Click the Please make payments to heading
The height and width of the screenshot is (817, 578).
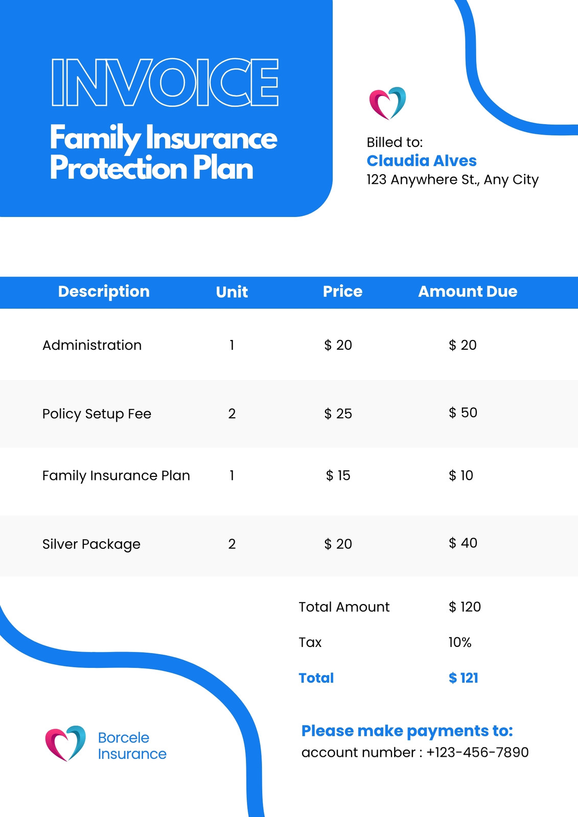click(407, 731)
